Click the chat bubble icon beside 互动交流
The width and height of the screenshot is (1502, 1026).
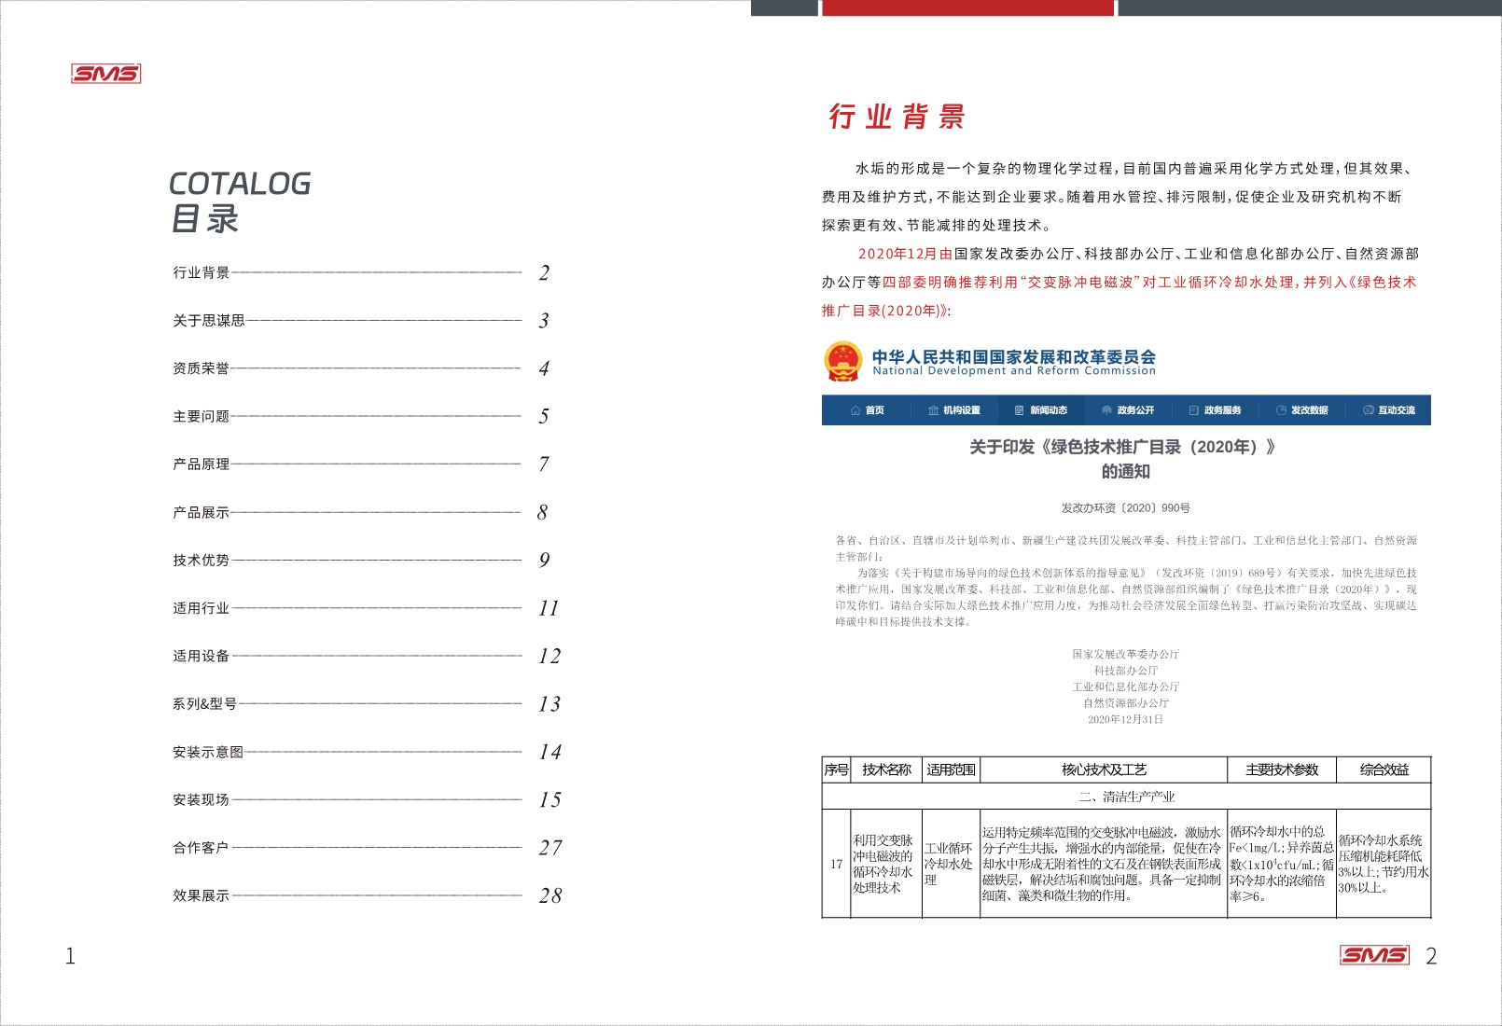coord(1368,410)
